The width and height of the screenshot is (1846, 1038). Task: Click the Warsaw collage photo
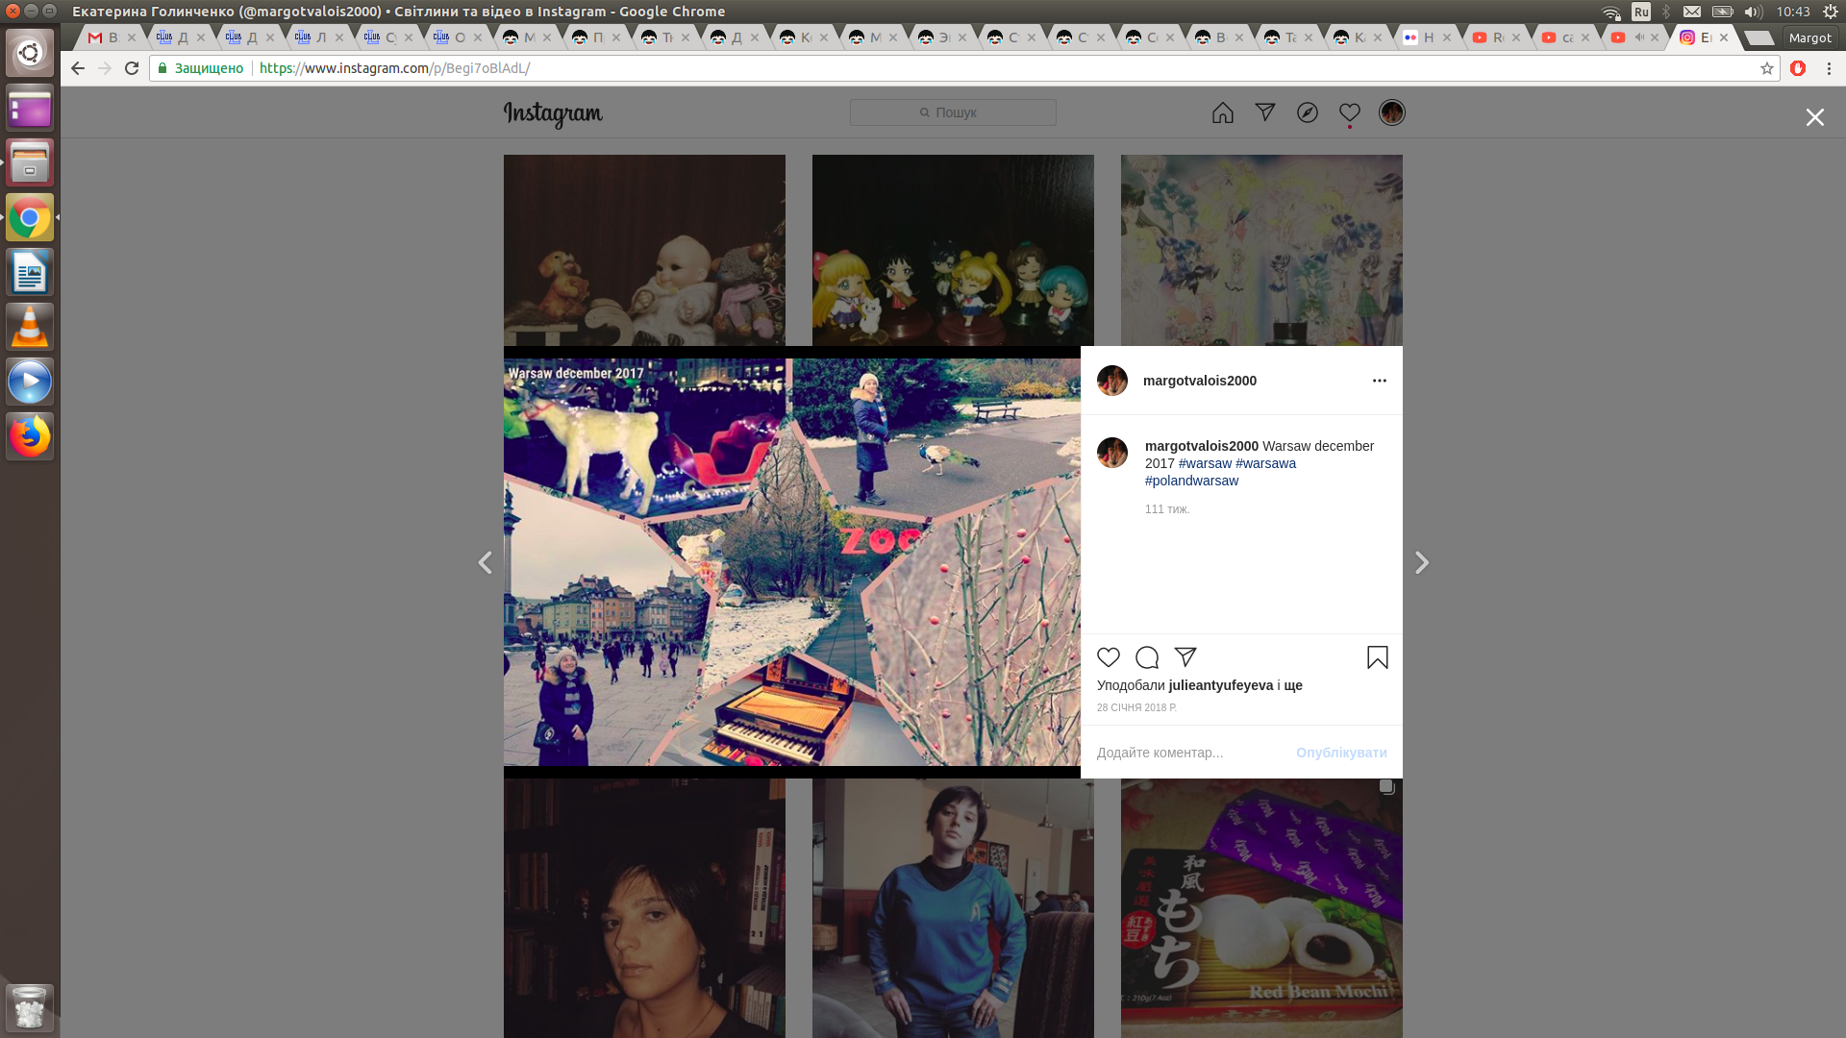pos(792,562)
